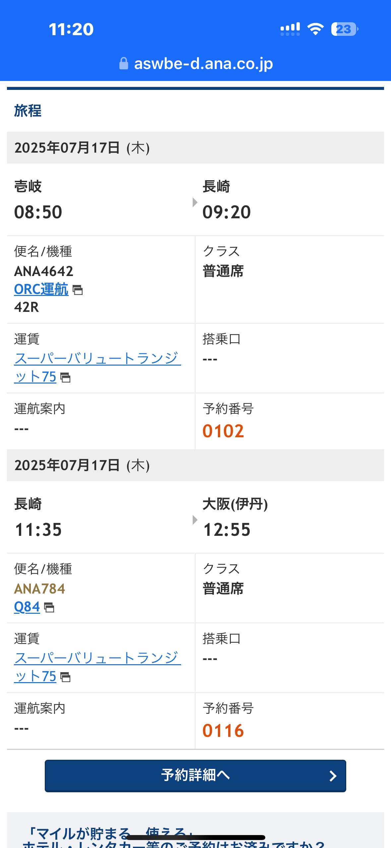Viewport: 391px width, 848px height.
Task: Tap the Wi-Fi status icon
Action: click(x=315, y=29)
